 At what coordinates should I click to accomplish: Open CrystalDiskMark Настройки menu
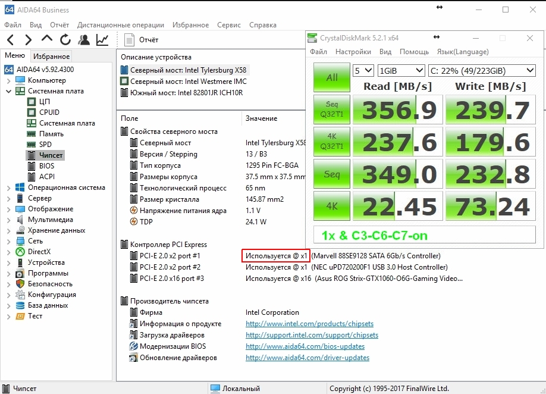pos(353,52)
